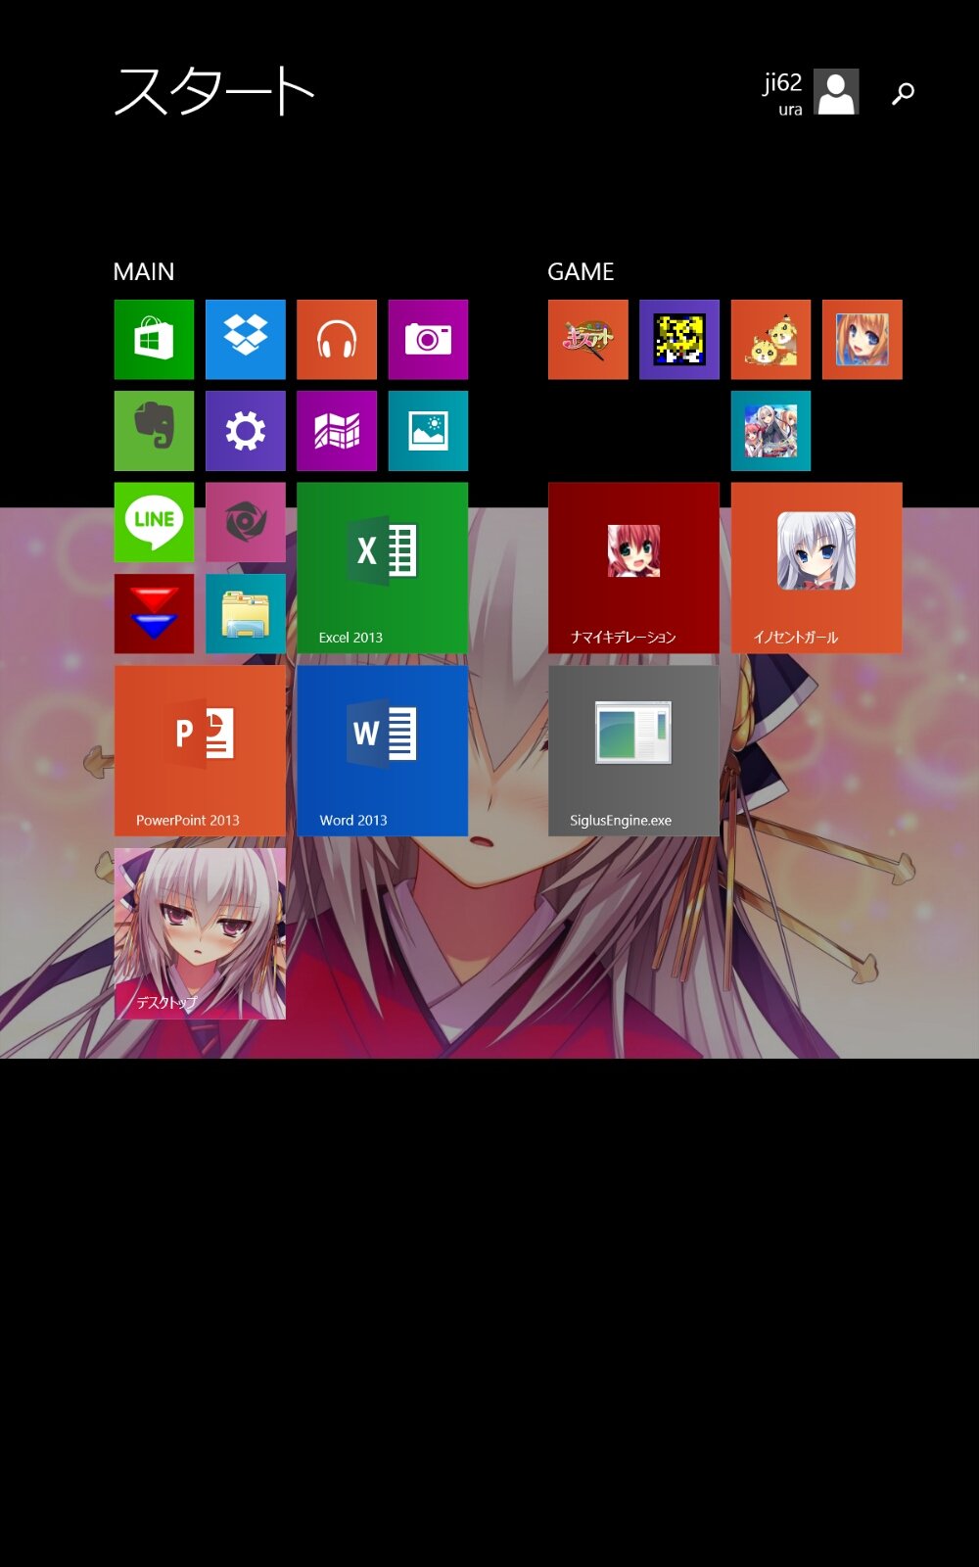Open the yellow animal mascots game tile
979x1567 pixels.
[x=770, y=340]
